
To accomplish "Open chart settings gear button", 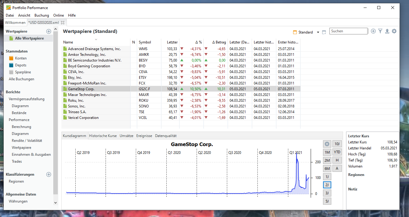I will point(327,144).
